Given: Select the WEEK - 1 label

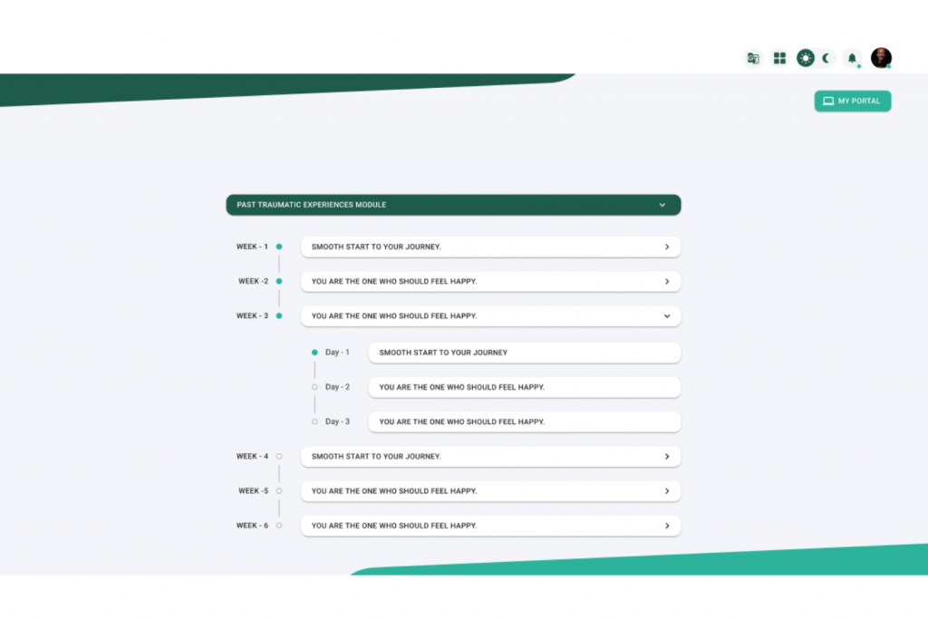Looking at the screenshot, I should click(x=252, y=247).
